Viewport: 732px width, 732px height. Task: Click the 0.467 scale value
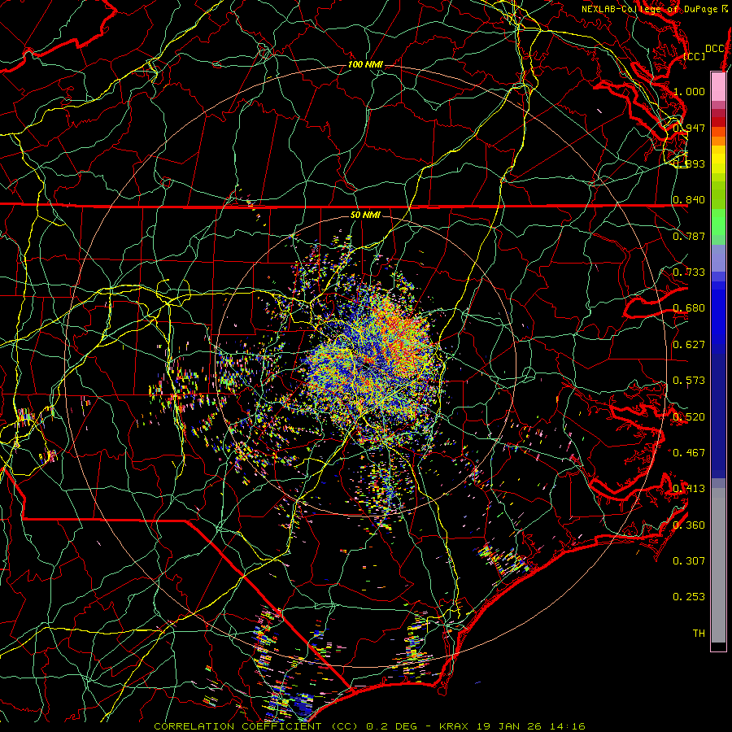pyautogui.click(x=689, y=453)
